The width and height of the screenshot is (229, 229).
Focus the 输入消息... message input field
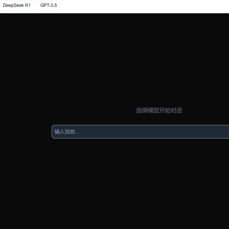(140, 132)
